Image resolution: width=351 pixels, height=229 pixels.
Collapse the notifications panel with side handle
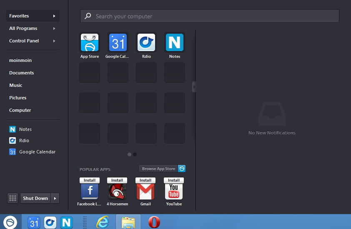pos(194,87)
